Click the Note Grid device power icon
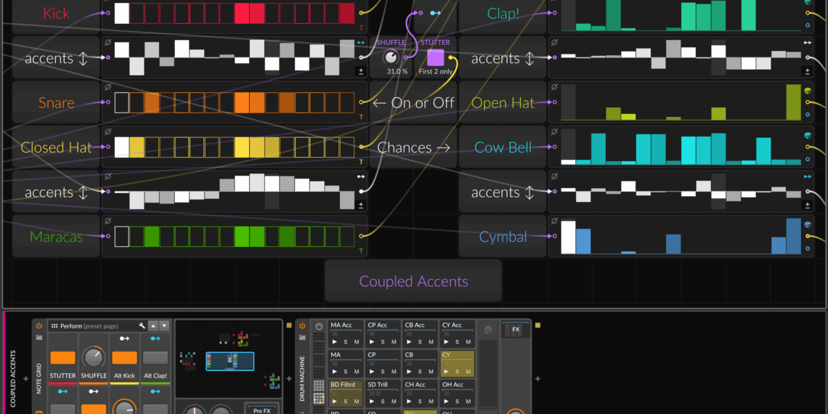828x414 pixels. (x=39, y=326)
